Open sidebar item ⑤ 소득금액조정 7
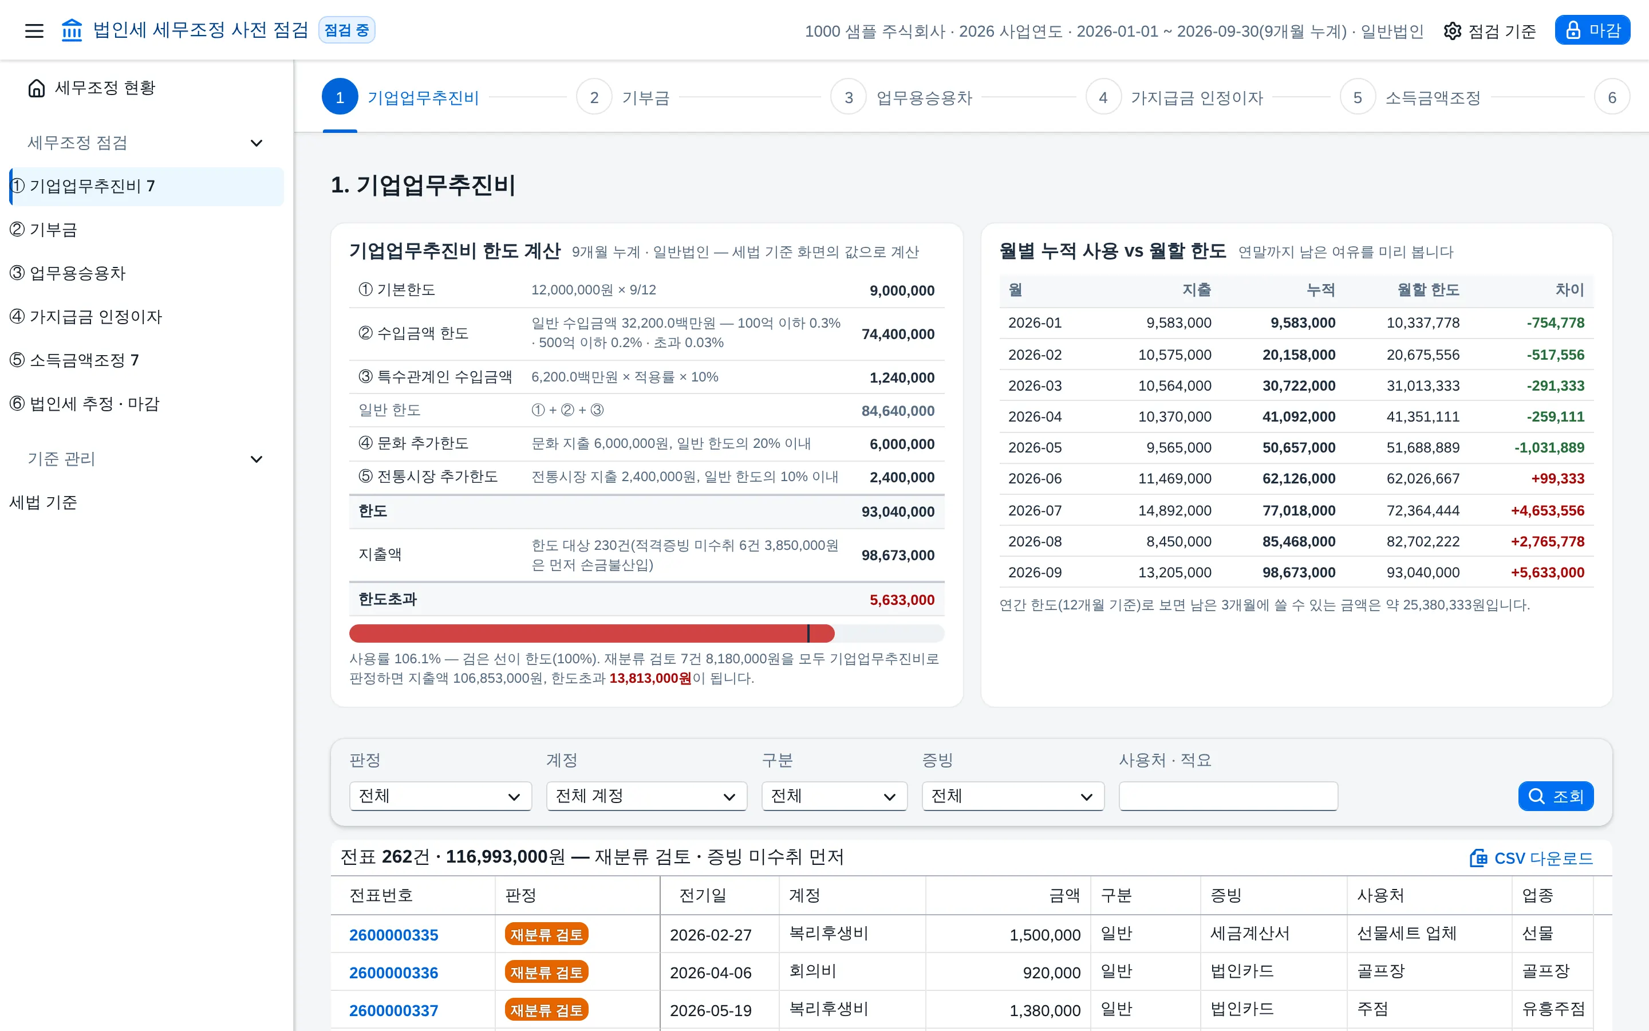This screenshot has width=1649, height=1031. click(147, 360)
